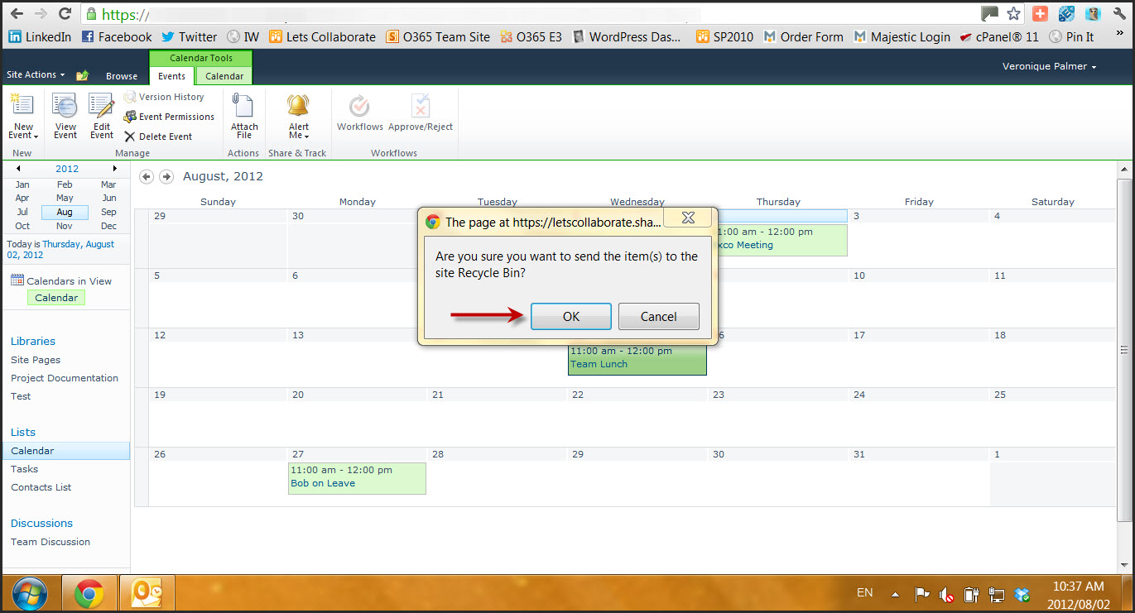
Task: Confirm deletion by clicking OK
Action: 570,316
